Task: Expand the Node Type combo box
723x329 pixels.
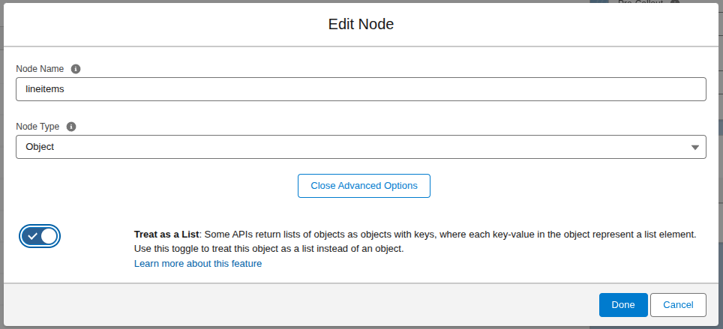Action: pos(360,147)
